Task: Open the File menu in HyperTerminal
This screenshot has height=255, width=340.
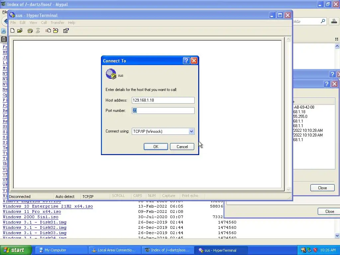Action: (x=13, y=23)
